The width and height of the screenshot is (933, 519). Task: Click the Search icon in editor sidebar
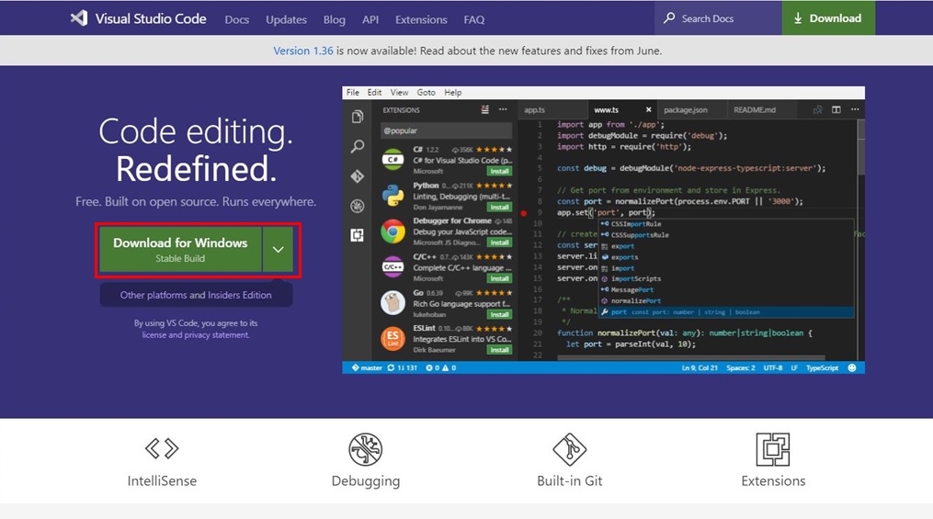(x=358, y=146)
